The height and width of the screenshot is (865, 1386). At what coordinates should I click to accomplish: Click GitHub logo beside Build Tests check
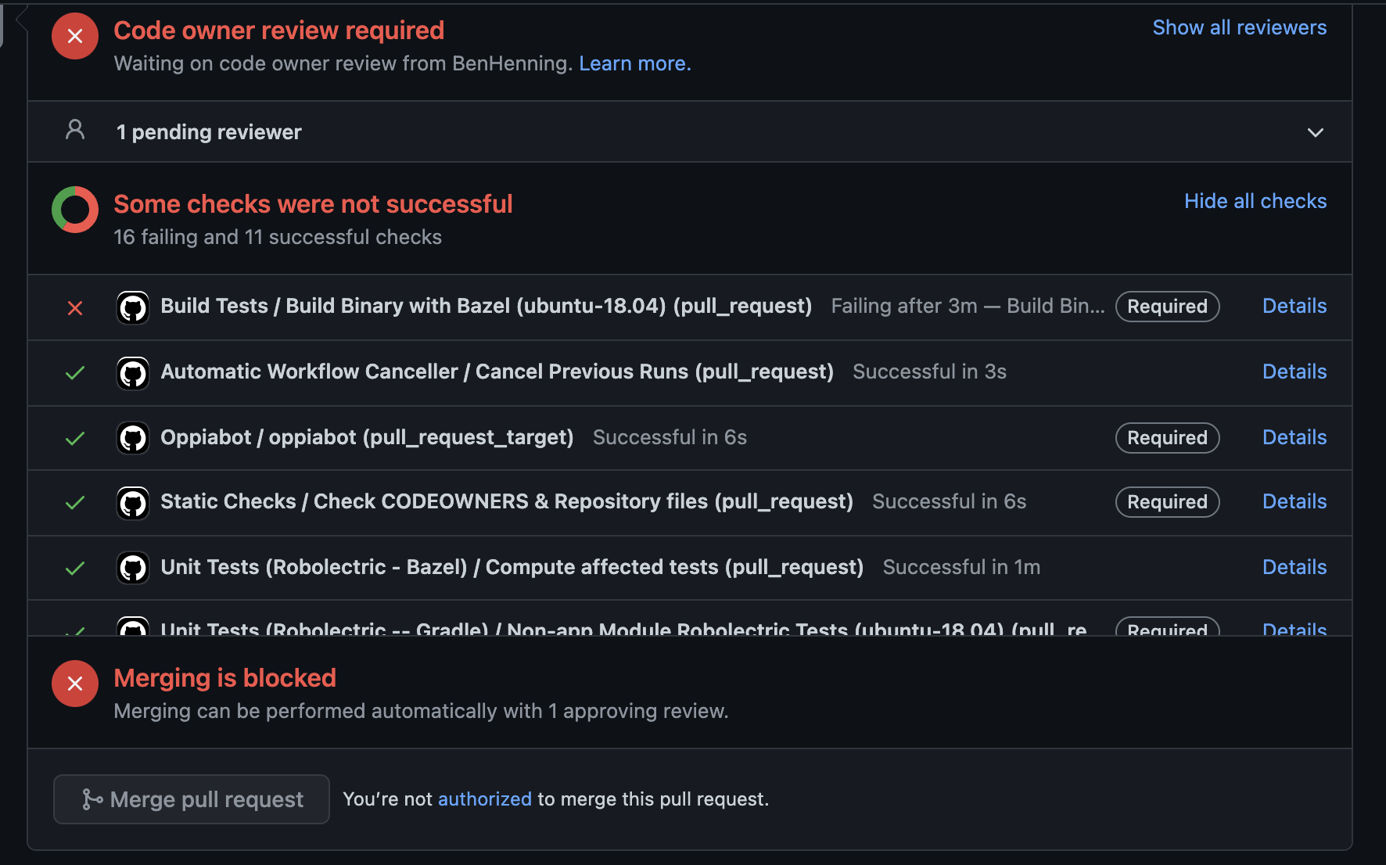[133, 307]
